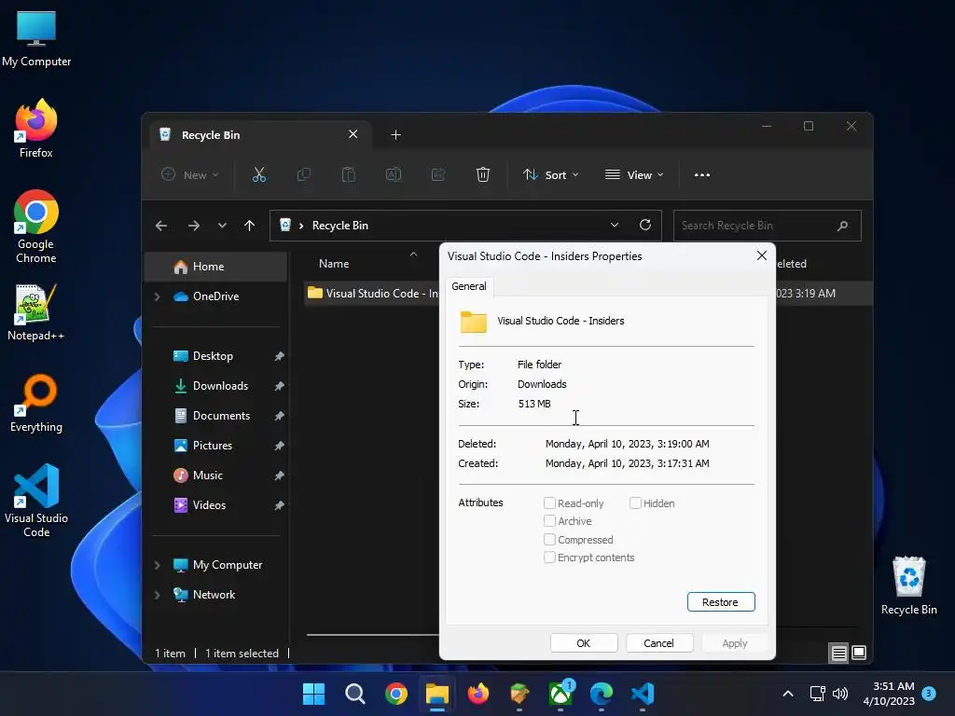
Task: Tick the Hidden checkbox
Action: coord(635,503)
